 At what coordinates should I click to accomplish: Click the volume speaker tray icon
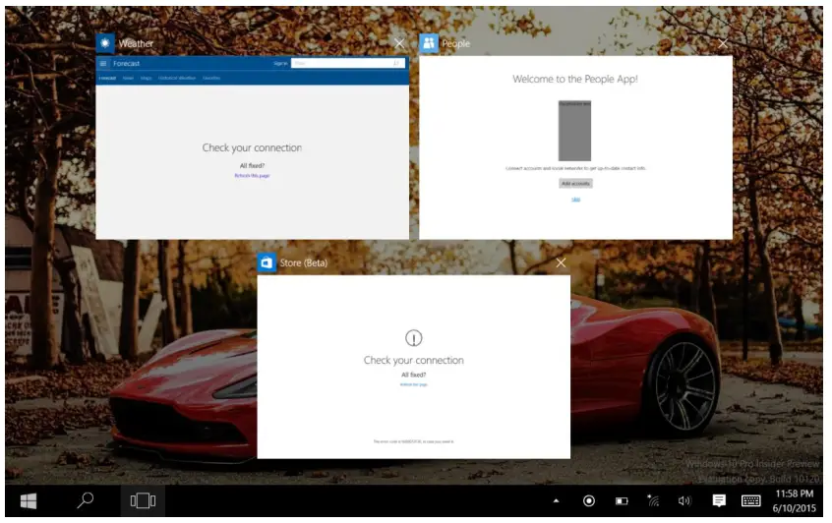point(684,501)
